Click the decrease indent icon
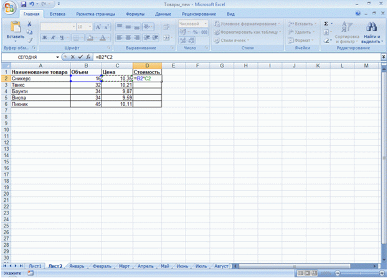The height and width of the screenshot is (278, 388). click(x=147, y=37)
